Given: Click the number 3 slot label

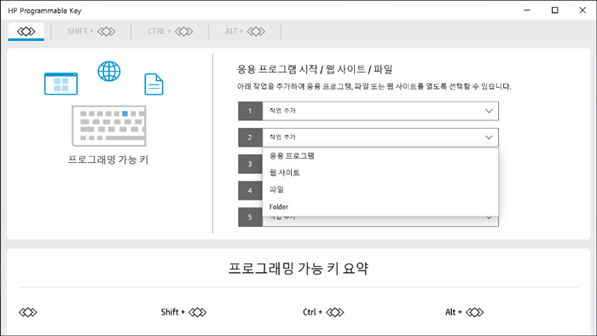Looking at the screenshot, I should pos(250,164).
